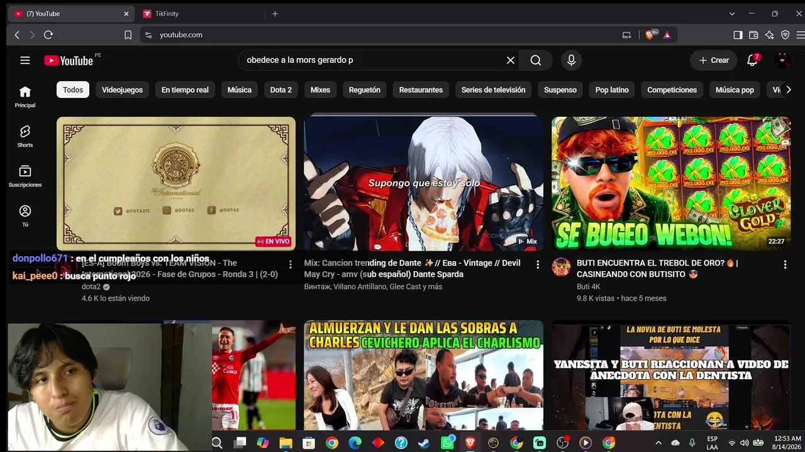Image resolution: width=805 pixels, height=452 pixels.
Task: Choose the Dota 2 chip
Action: tap(281, 90)
